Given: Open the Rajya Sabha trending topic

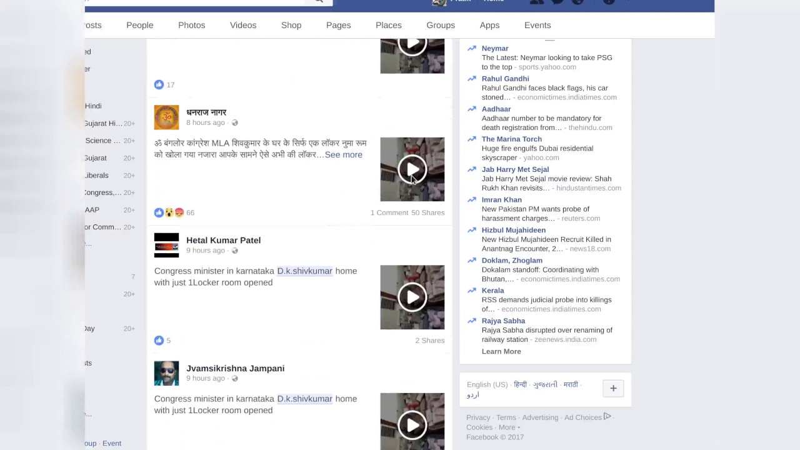Looking at the screenshot, I should pyautogui.click(x=504, y=321).
